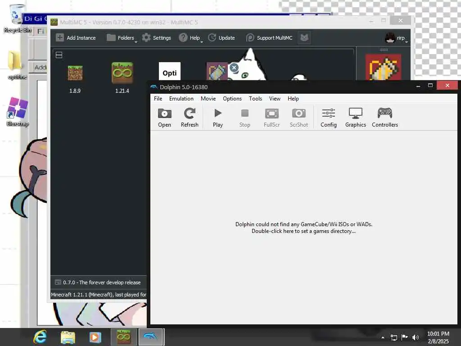Select the Bloxstrap desktop shortcut
The width and height of the screenshot is (461, 346).
18,112
